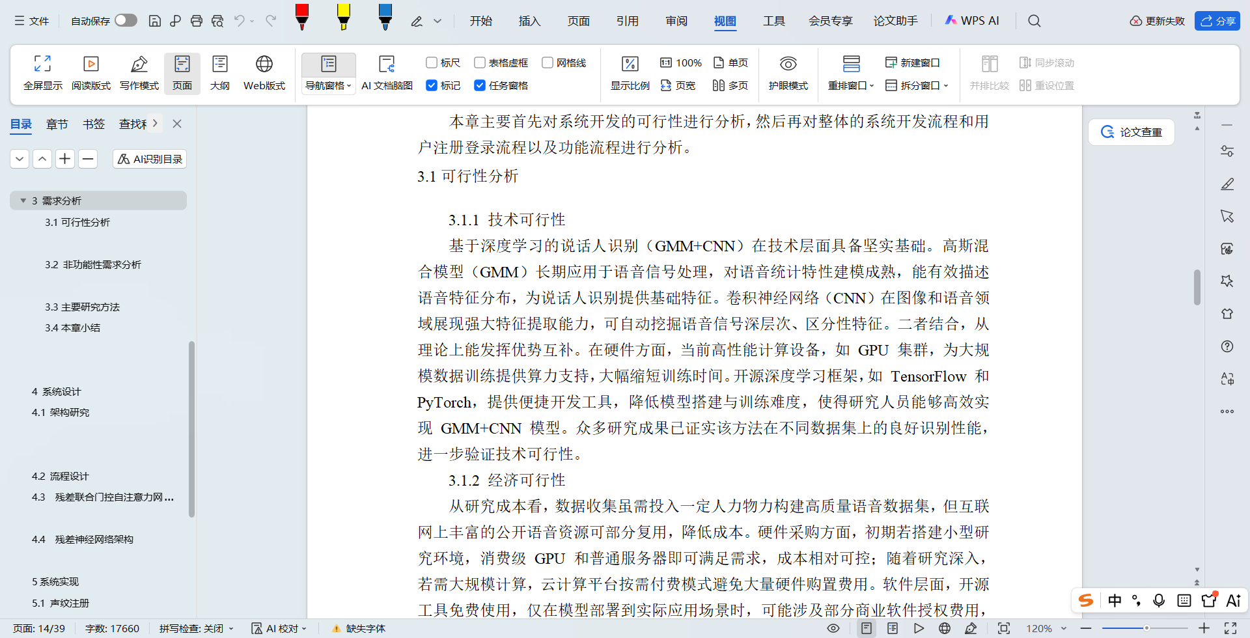Open reading layout mode

pos(91,72)
